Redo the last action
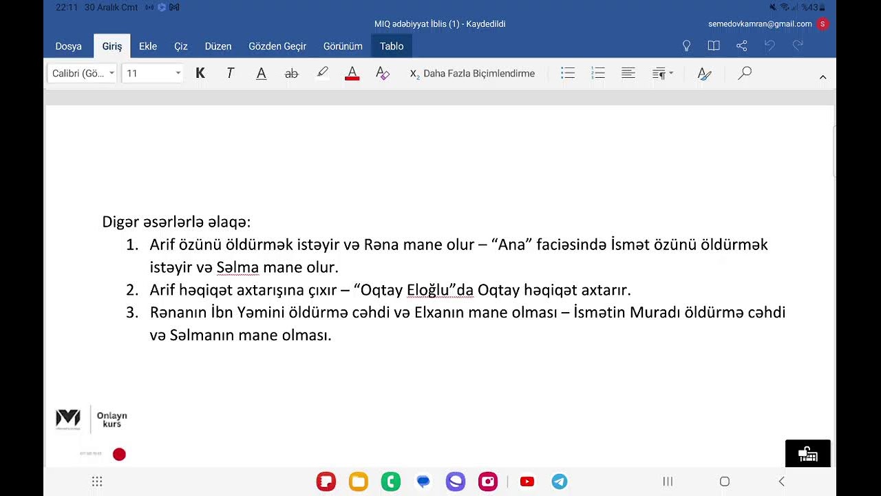Screen dimensions: 881x496 click(798, 45)
